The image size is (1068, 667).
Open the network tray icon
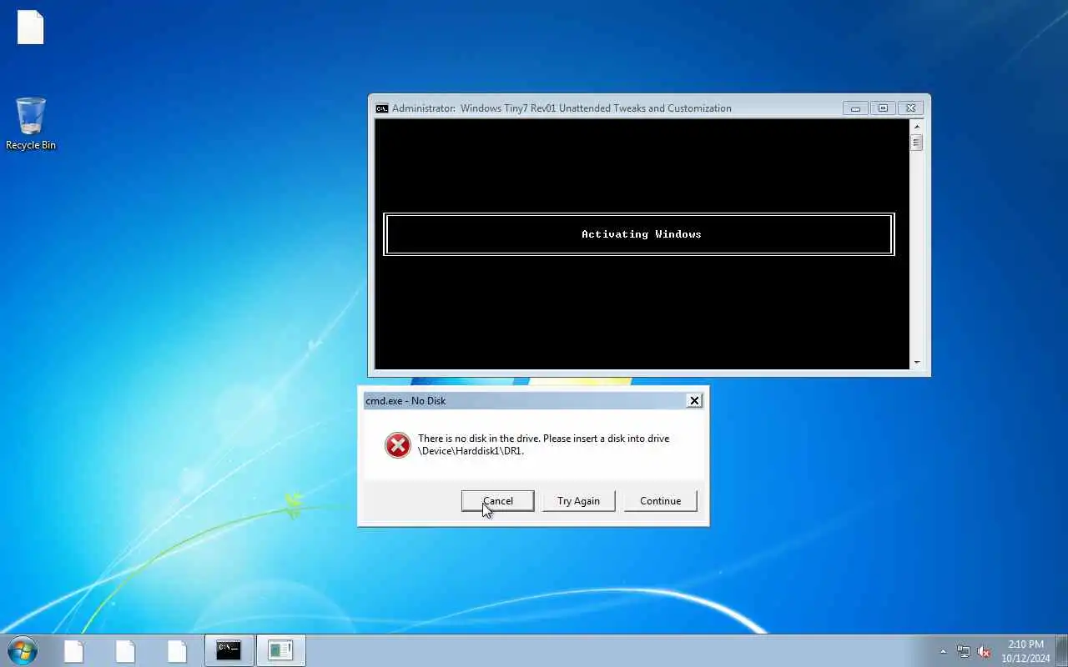point(964,651)
